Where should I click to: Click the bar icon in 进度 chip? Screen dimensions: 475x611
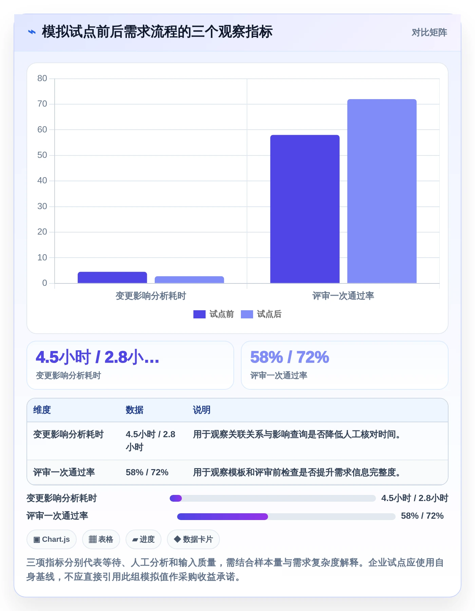[x=135, y=540]
